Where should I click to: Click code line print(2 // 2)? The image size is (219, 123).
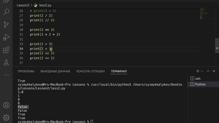click(42, 20)
